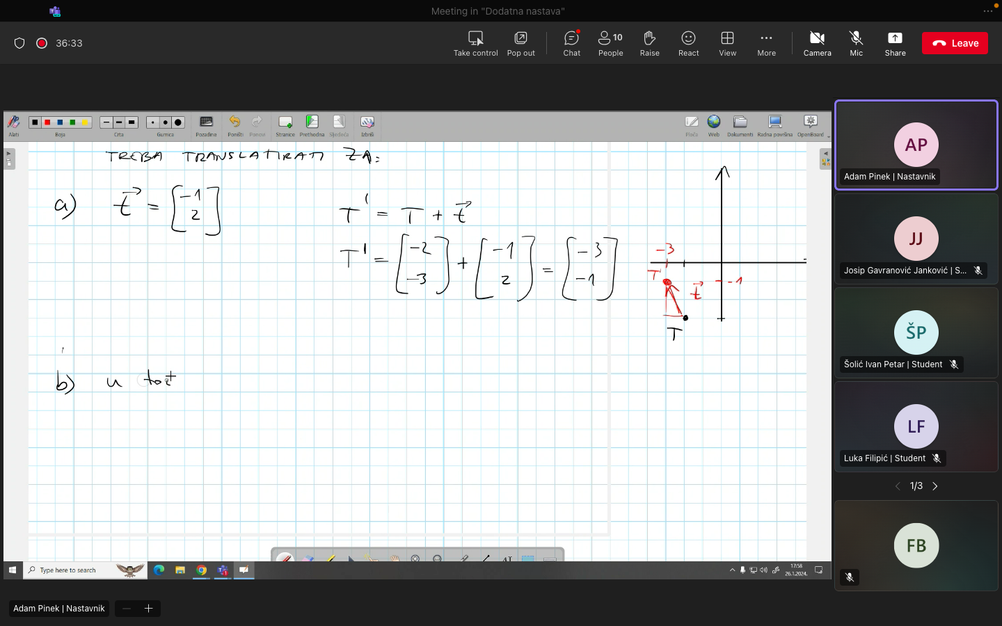This screenshot has width=1002, height=626.
Task: Leave the meeting
Action: click(955, 43)
